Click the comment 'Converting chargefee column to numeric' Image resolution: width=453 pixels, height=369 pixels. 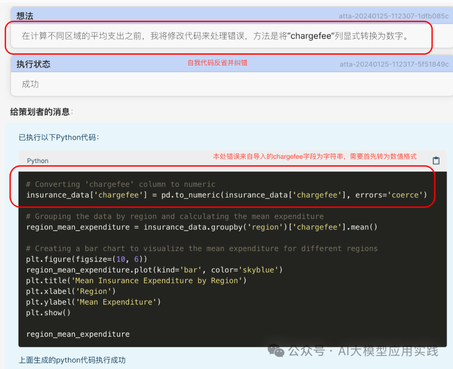[121, 184]
